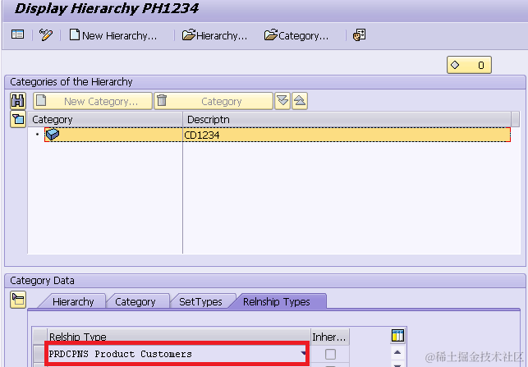
Task: Switch to the Category tab
Action: tap(135, 301)
